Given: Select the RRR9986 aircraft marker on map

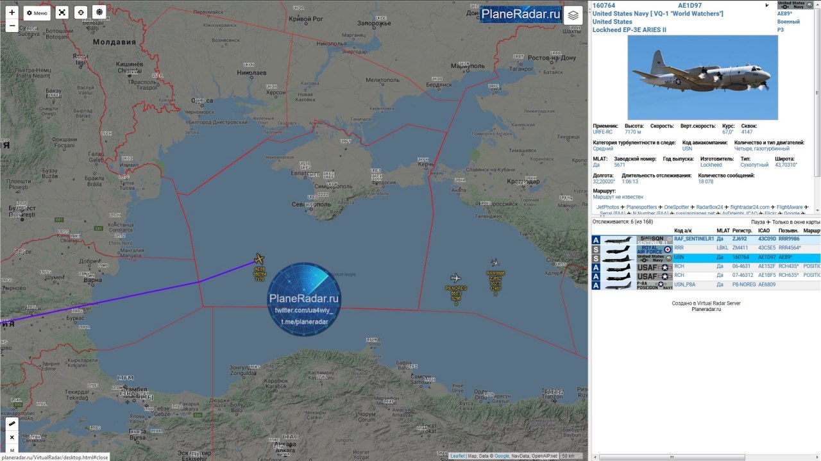Looking at the screenshot, I should pyautogui.click(x=495, y=262).
